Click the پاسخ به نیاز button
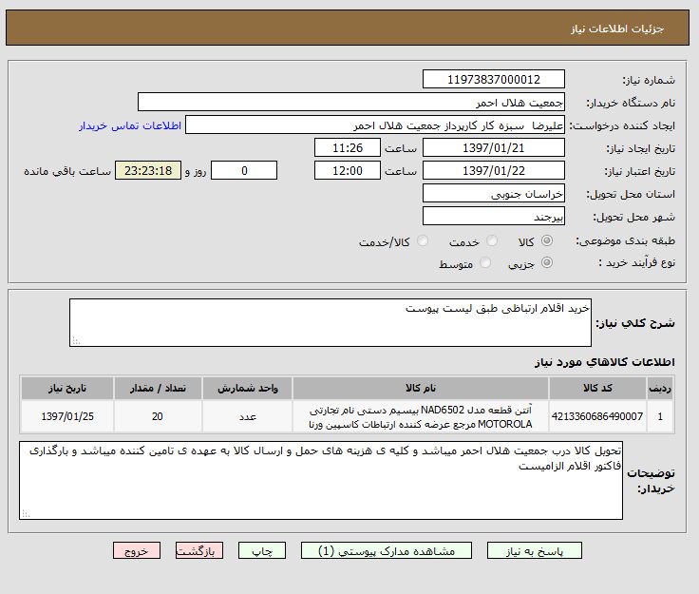Image resolution: width=699 pixels, height=594 pixels. pyautogui.click(x=533, y=551)
